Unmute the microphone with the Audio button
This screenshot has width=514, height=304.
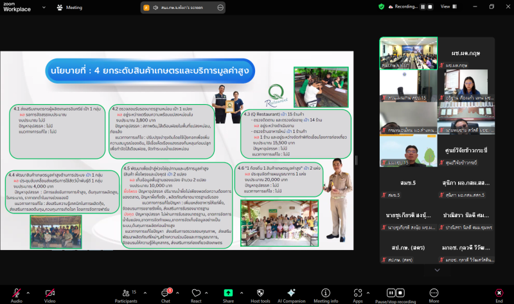click(15, 292)
